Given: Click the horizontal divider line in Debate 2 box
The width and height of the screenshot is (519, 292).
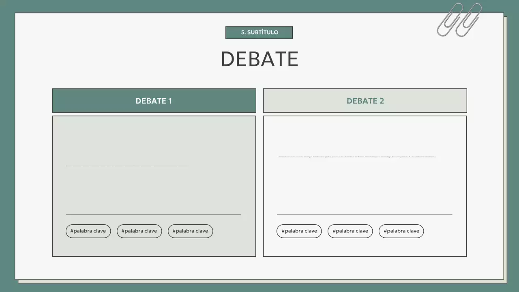Looking at the screenshot, I should click(x=364, y=214).
